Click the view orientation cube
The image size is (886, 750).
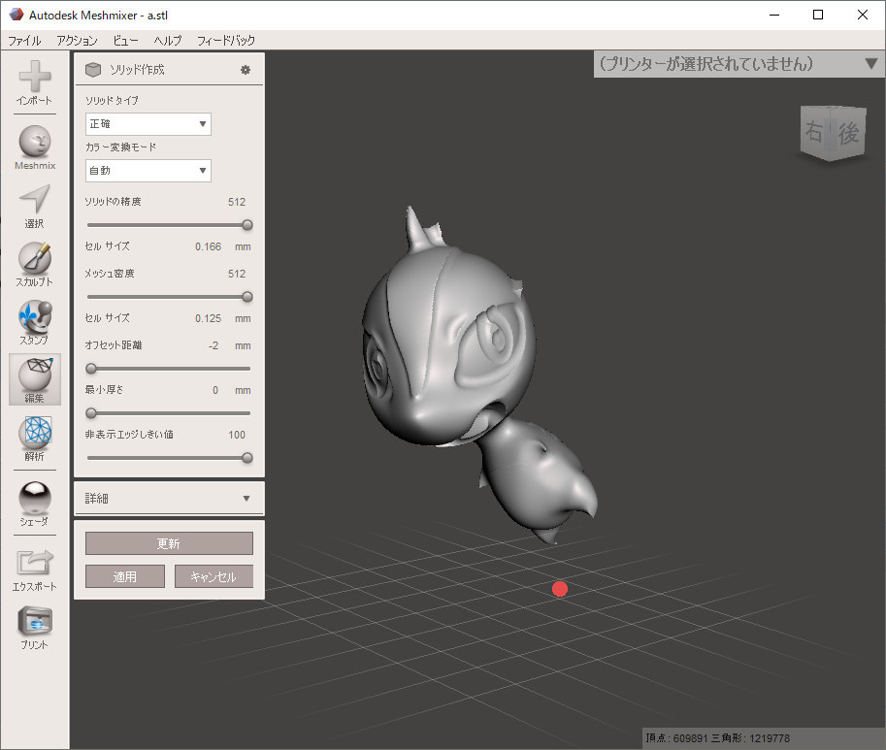833,133
